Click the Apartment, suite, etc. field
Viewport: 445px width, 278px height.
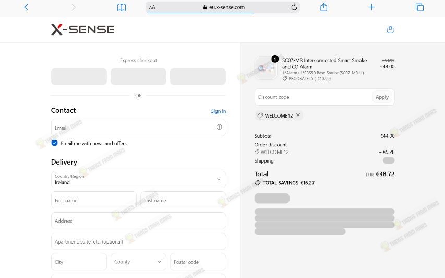(x=138, y=241)
